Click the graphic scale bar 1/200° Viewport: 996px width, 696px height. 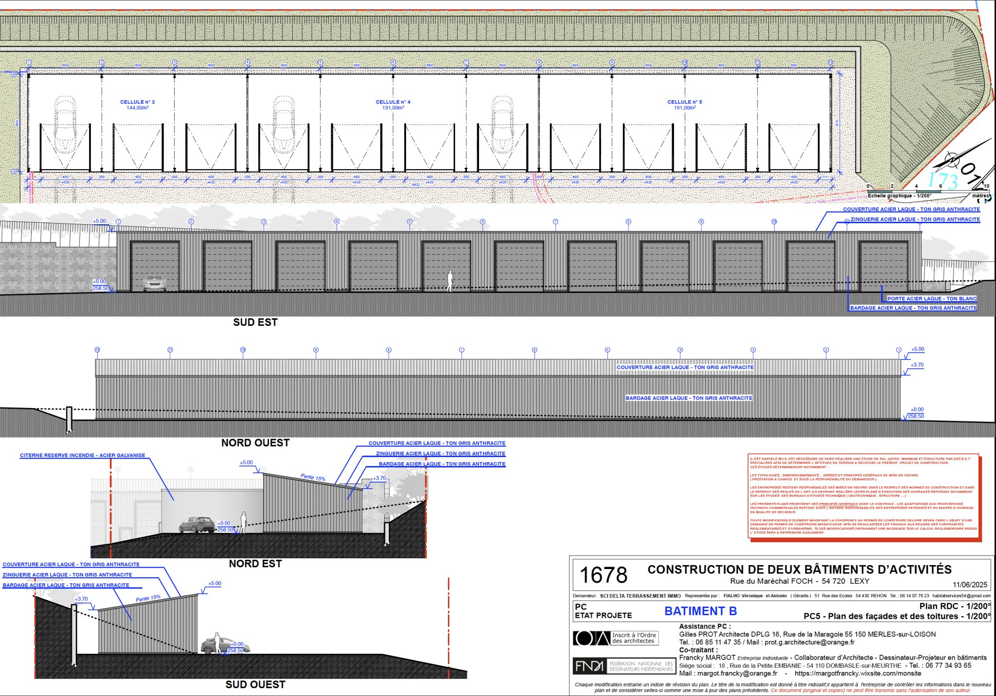point(928,191)
